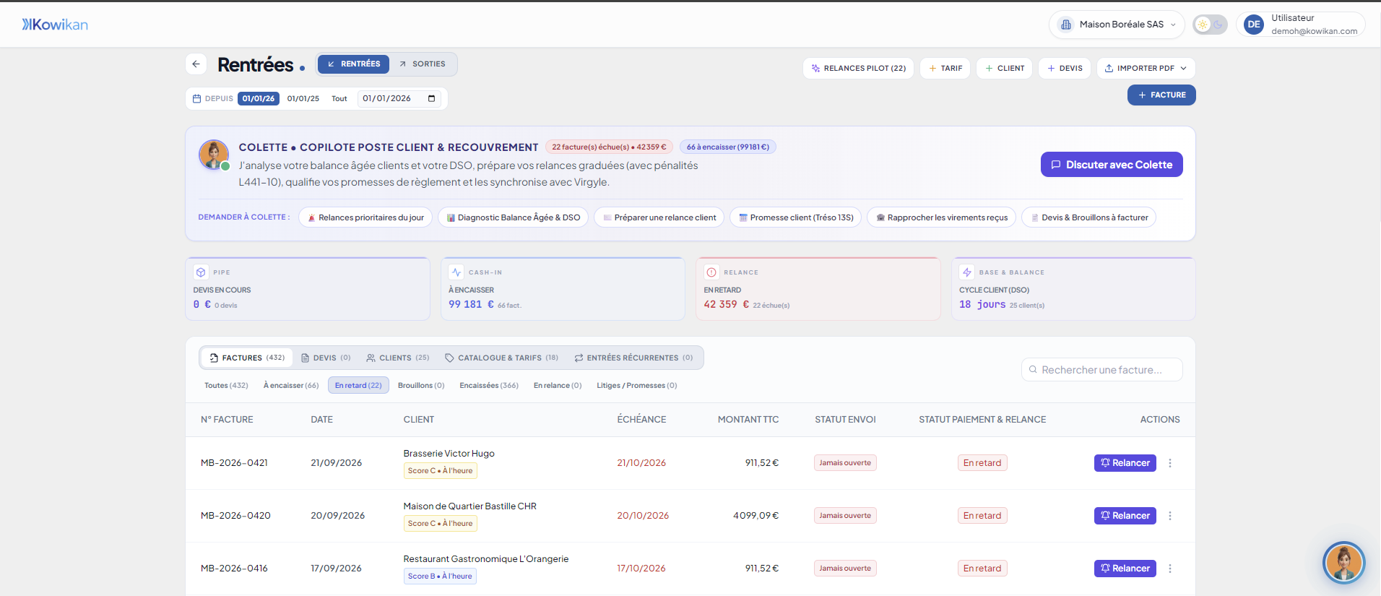This screenshot has height=596, width=1381.
Task: Click the Pipe box icon
Action: [x=201, y=272]
